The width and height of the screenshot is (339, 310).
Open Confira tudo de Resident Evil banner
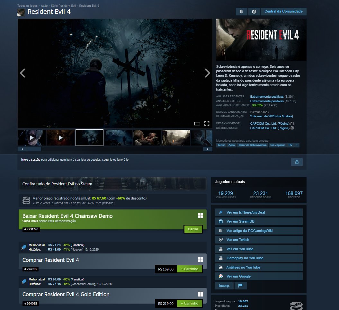tap(112, 184)
